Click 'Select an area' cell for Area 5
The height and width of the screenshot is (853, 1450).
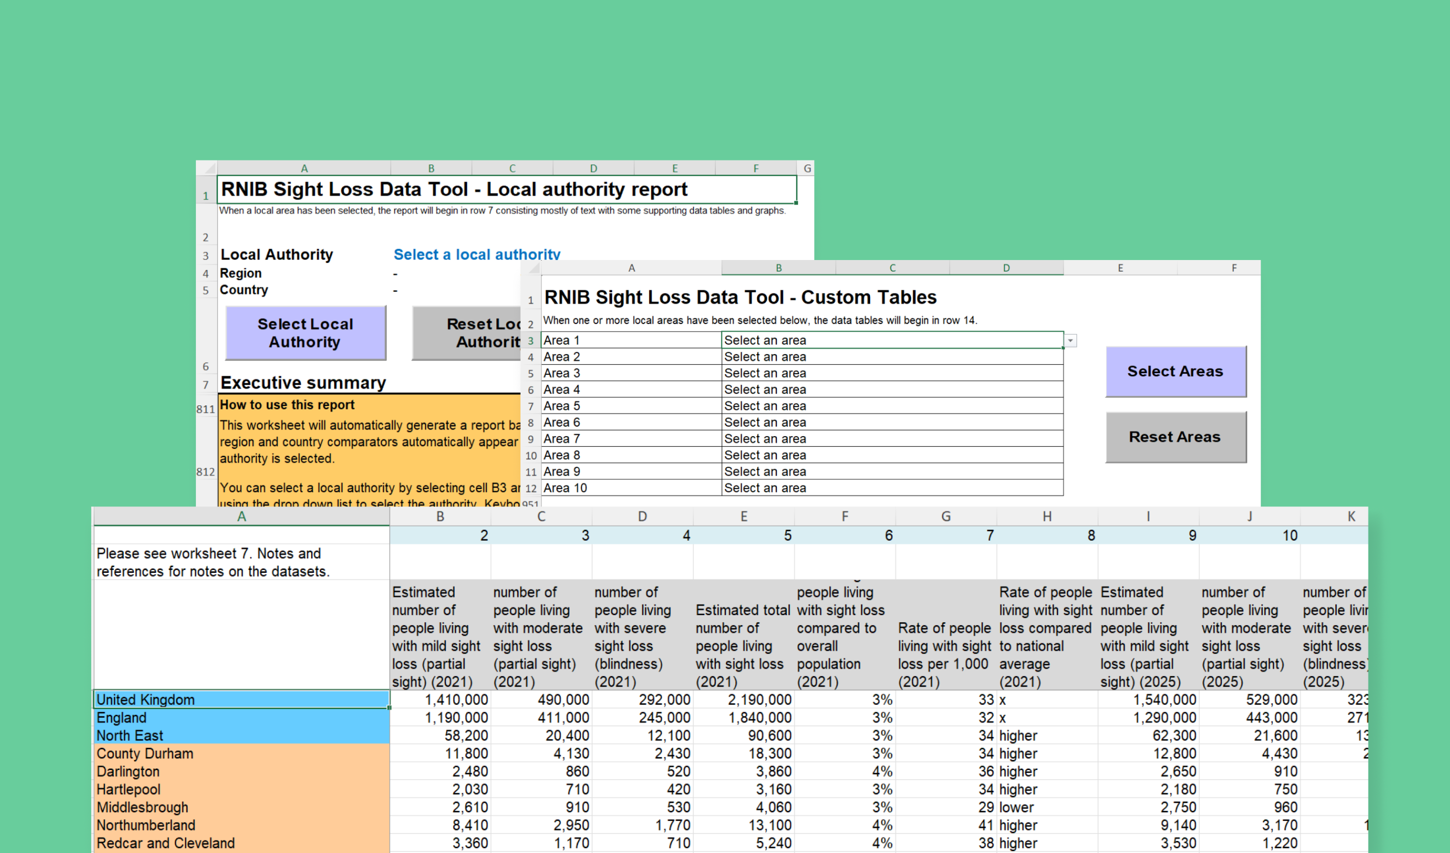(x=892, y=406)
